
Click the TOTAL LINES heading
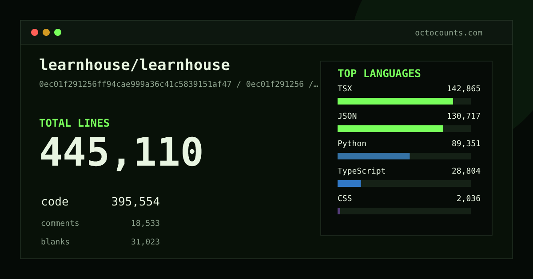pyautogui.click(x=74, y=123)
